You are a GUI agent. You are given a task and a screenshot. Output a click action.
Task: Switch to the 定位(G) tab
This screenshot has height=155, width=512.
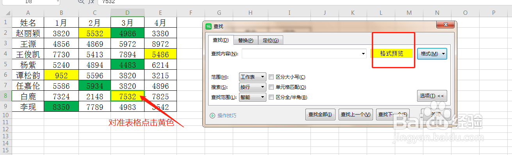(x=271, y=41)
